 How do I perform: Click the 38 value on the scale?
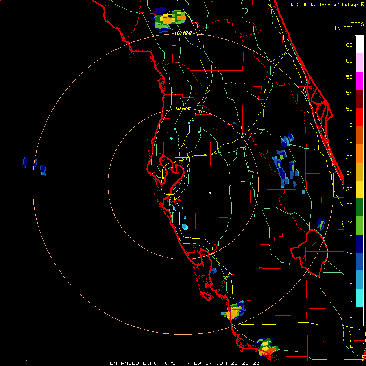(349, 157)
